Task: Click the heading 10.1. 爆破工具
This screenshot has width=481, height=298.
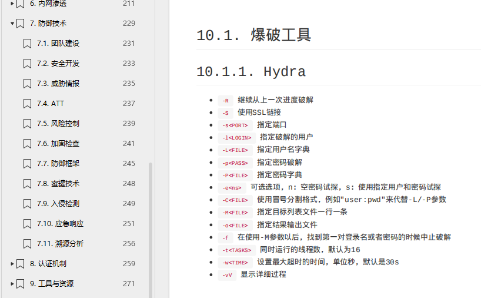Action: tap(253, 35)
